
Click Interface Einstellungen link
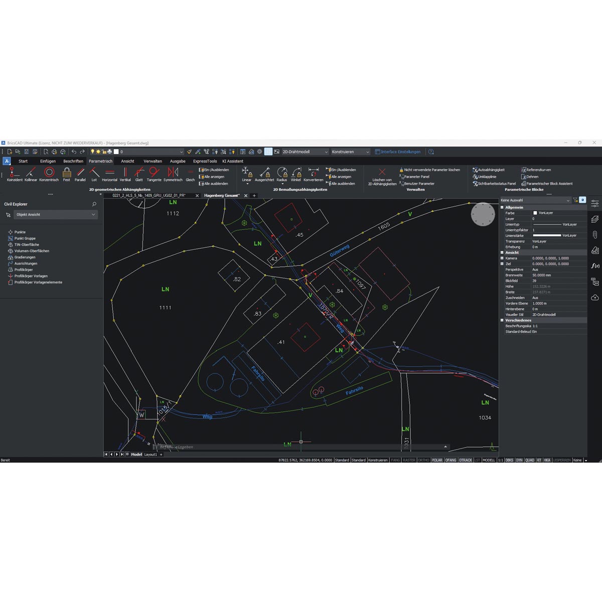400,152
